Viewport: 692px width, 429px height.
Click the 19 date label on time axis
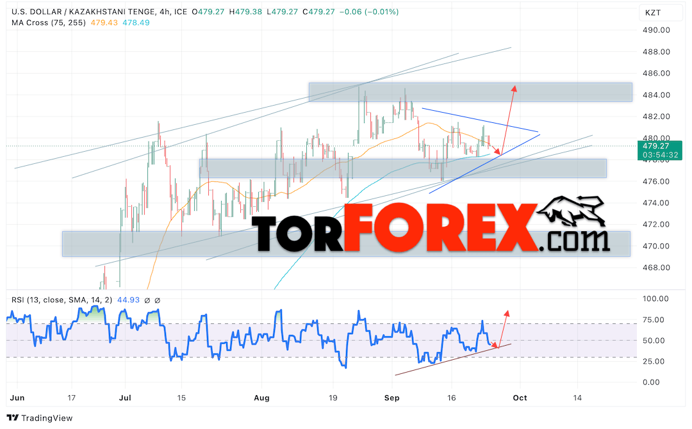point(333,398)
